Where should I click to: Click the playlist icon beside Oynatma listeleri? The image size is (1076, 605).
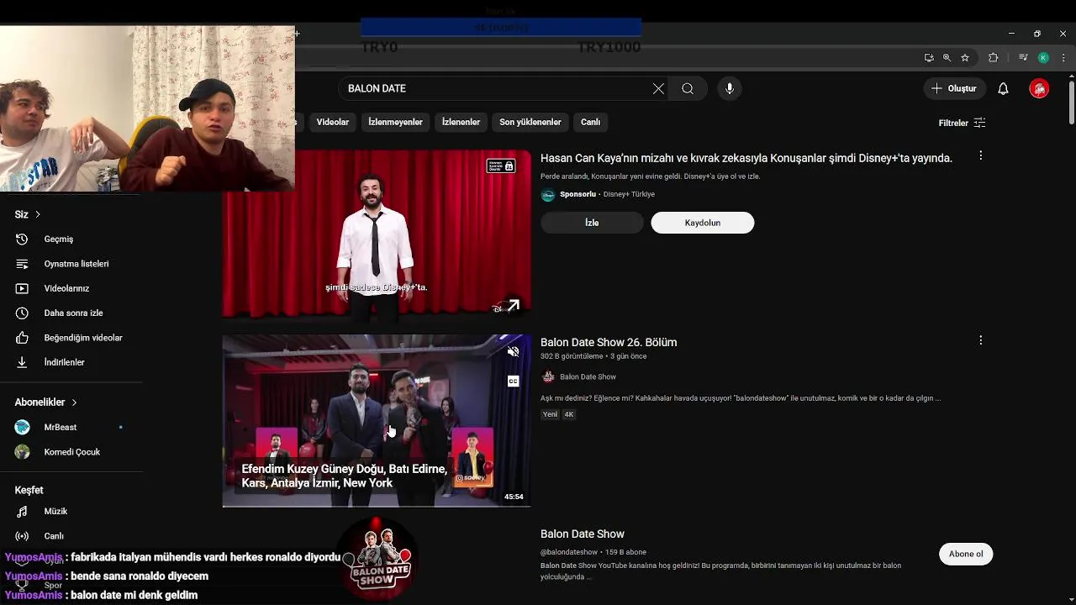(x=23, y=264)
